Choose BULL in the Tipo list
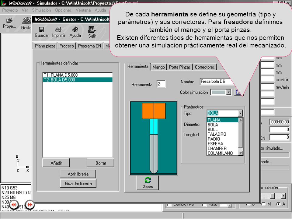Viewport: 292px width, 219px height. (x=223, y=130)
